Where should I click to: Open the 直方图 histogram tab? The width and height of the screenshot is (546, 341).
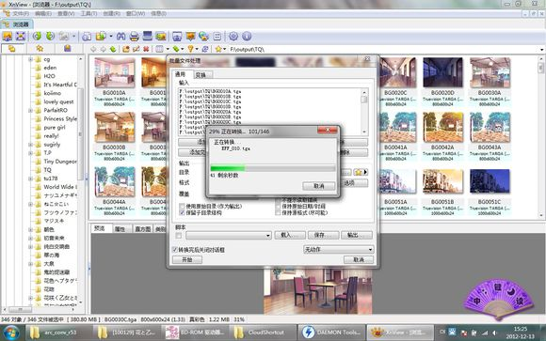click(x=142, y=229)
